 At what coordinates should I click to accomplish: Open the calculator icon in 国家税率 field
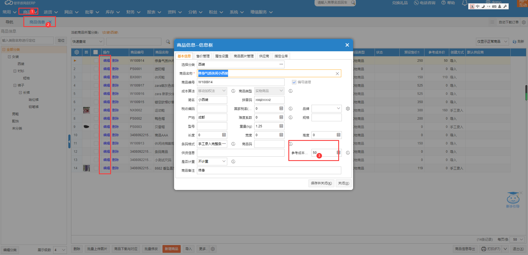(x=281, y=109)
